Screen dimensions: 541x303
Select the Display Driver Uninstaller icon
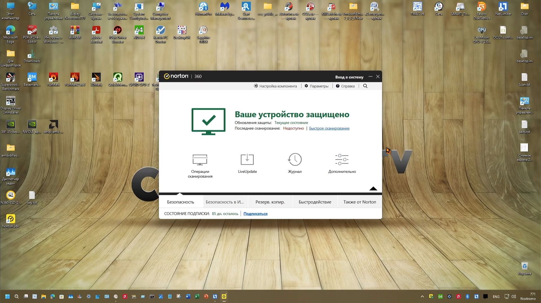(x=11, y=105)
